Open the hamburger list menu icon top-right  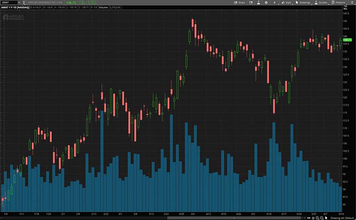coord(352,2)
